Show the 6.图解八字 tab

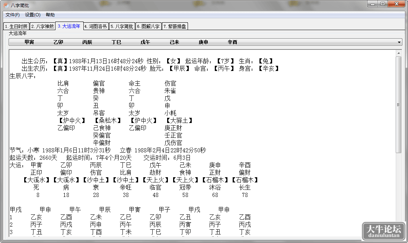(149, 26)
